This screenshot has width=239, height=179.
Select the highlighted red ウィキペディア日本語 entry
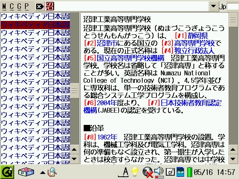click(35, 25)
